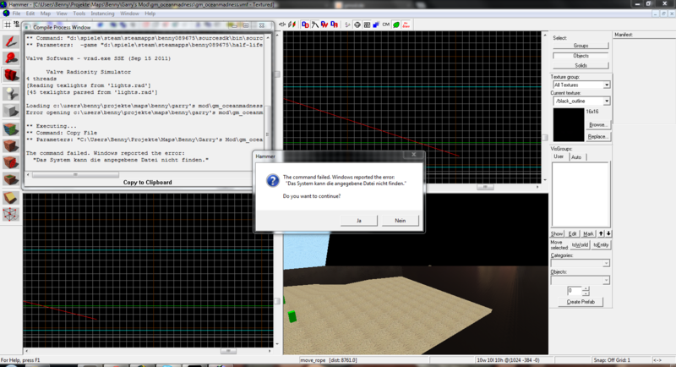This screenshot has width=676, height=367.
Task: Activate the Toggle Texture Application tool
Action: pos(11,129)
